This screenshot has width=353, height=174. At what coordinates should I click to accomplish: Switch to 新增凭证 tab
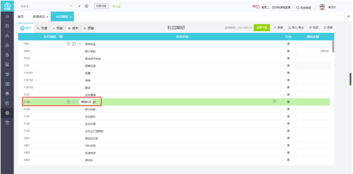pos(39,17)
